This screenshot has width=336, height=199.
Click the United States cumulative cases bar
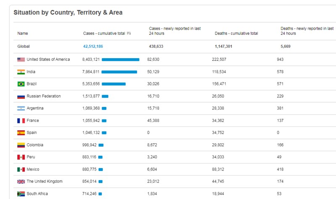pos(121,59)
